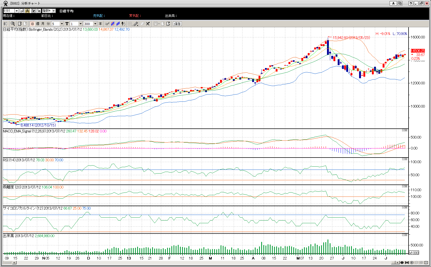Click the X delete icon in toolbar
The image size is (431, 267).
pos(148,24)
